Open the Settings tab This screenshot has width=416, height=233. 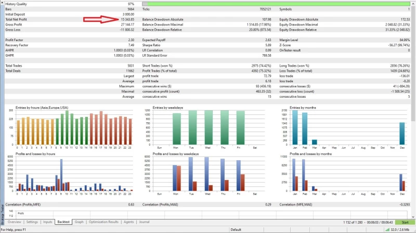coord(32,222)
